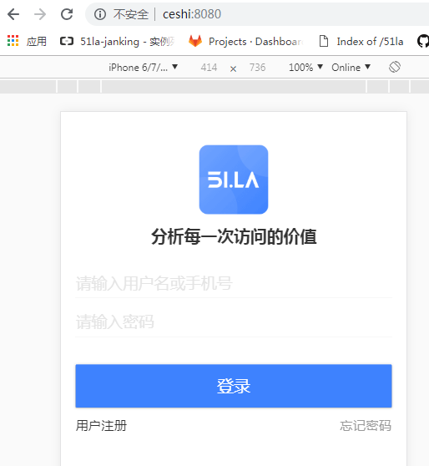Open the Index of /51la bookmark
The height and width of the screenshot is (466, 429).
coord(361,41)
